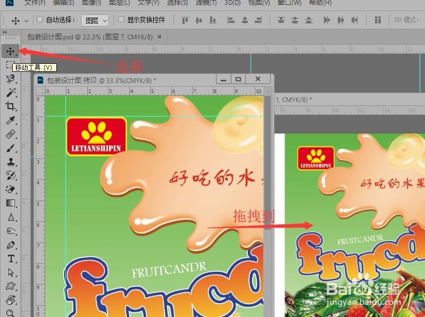
Task: Open the 图层(L) menu
Action: click(119, 3)
